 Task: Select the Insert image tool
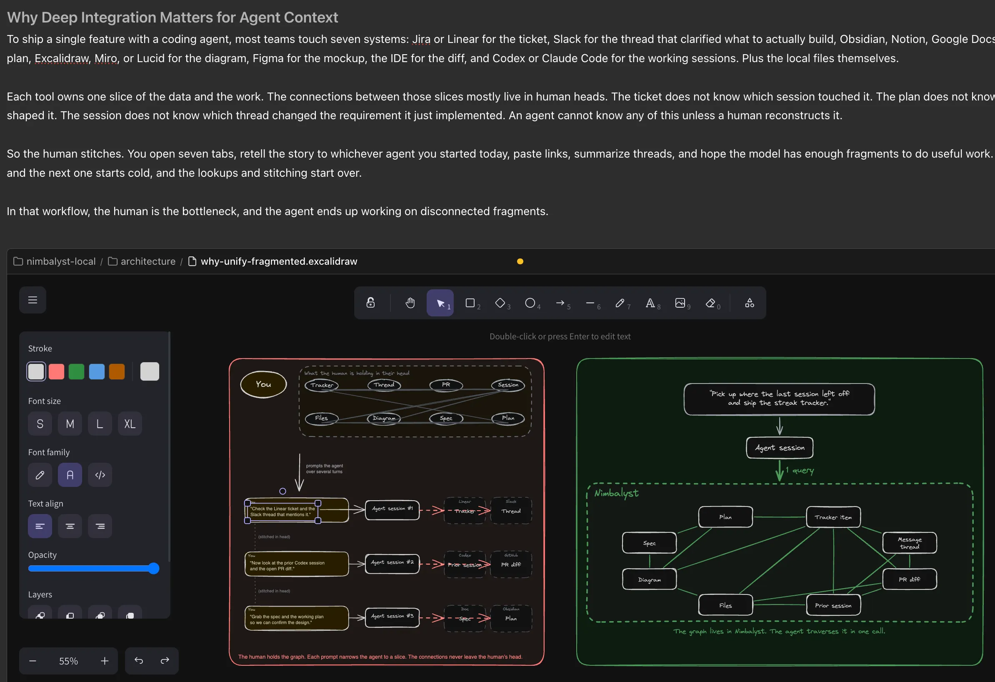(x=680, y=303)
